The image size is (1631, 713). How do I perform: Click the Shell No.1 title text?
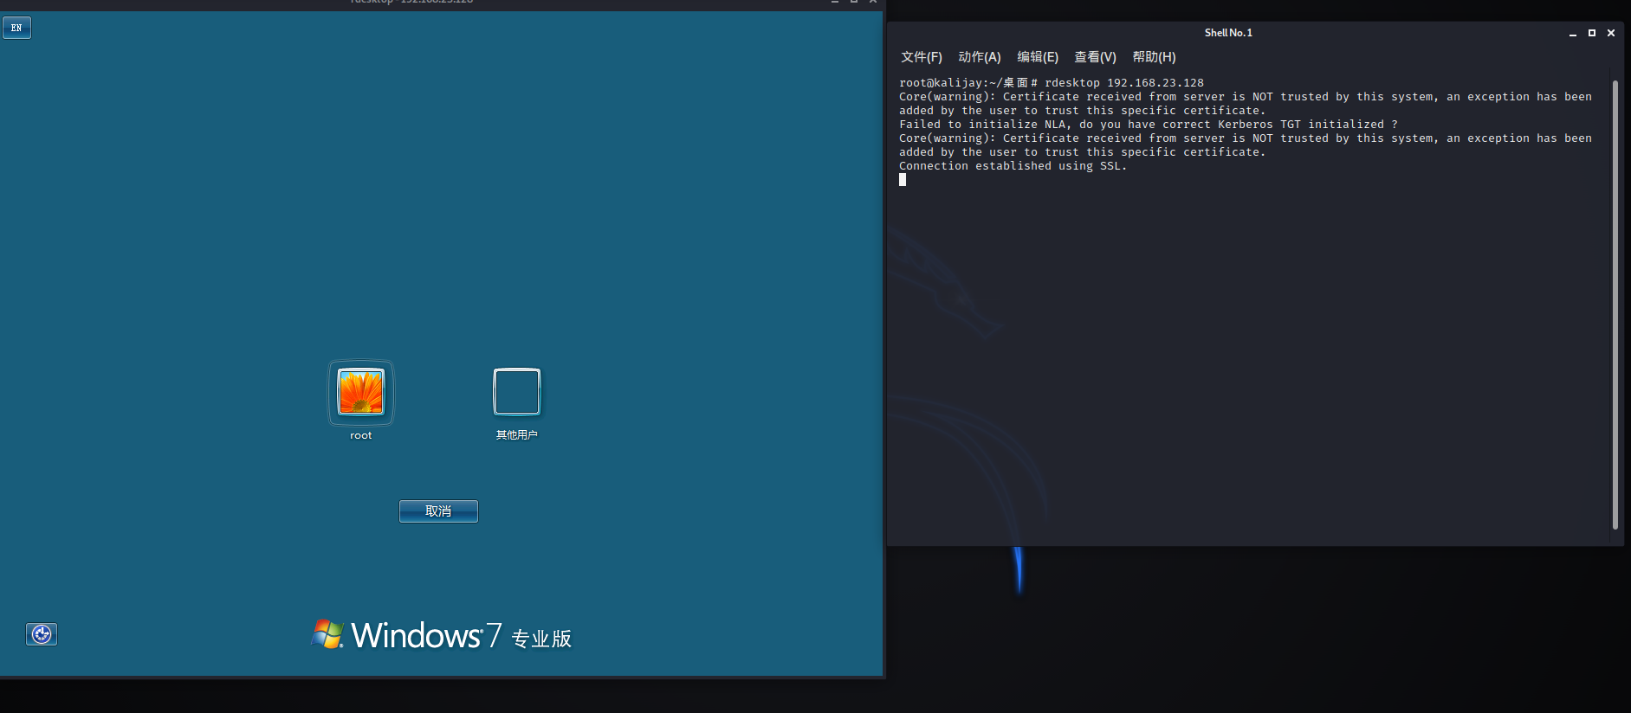[1228, 33]
